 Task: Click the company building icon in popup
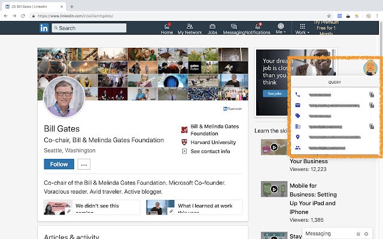297,127
